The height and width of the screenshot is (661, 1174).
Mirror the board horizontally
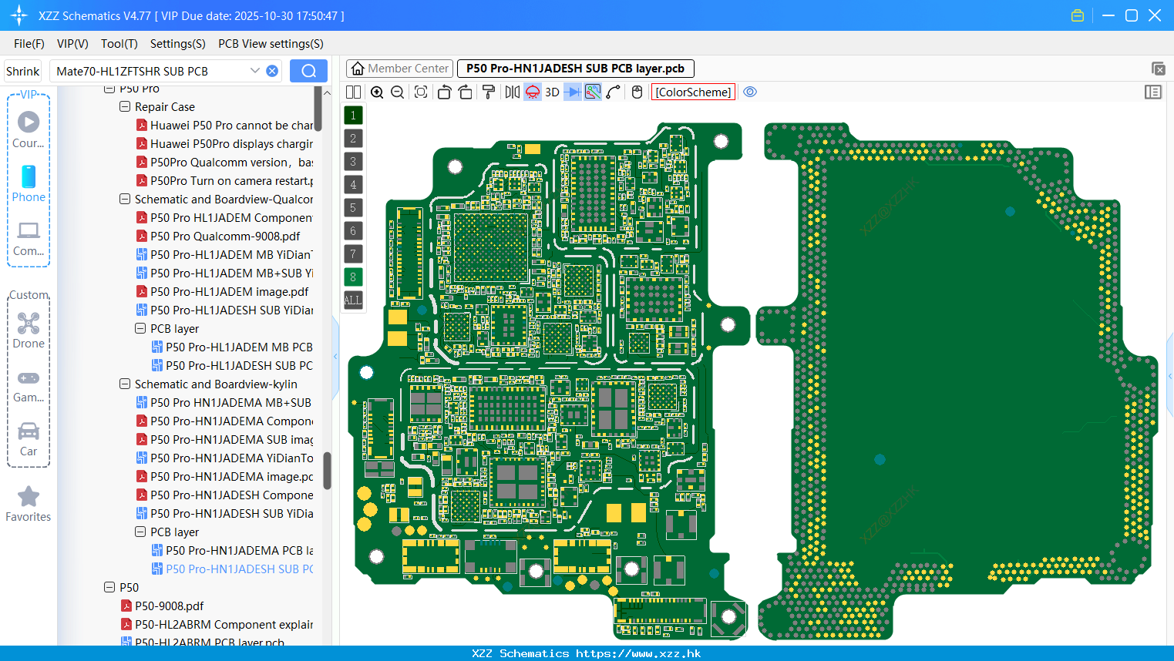pos(513,92)
